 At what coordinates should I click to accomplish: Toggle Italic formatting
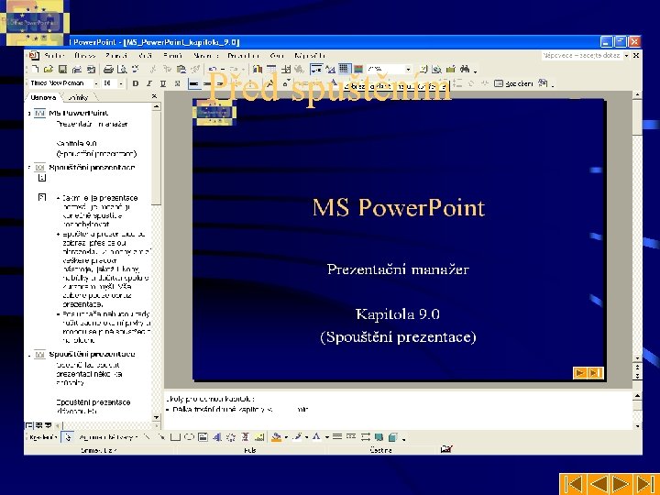[149, 83]
